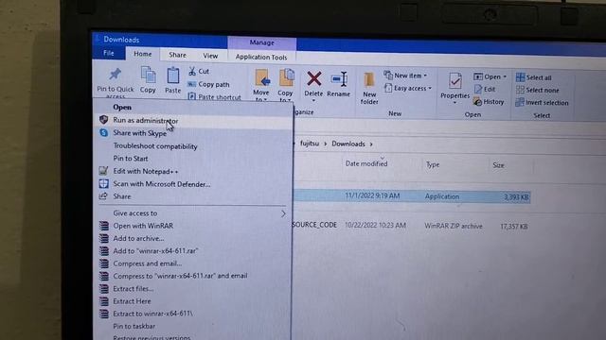Create a New folder

click(x=369, y=88)
